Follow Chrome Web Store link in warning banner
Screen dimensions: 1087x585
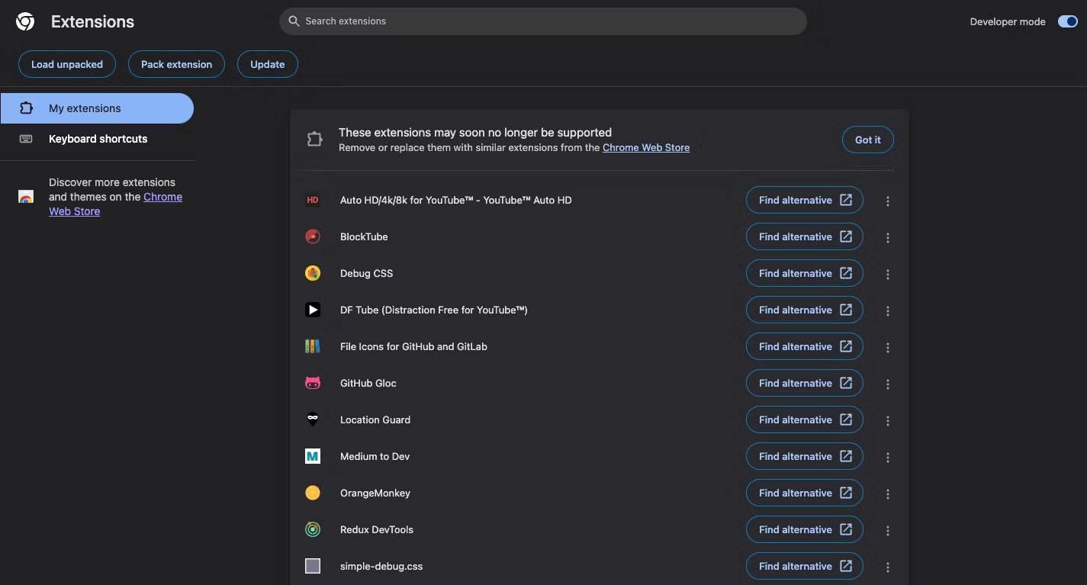click(645, 148)
